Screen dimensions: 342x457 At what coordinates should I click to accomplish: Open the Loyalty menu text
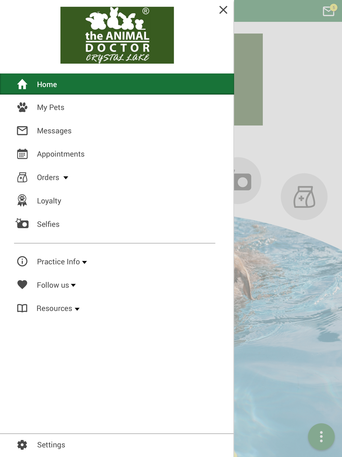[x=49, y=201]
